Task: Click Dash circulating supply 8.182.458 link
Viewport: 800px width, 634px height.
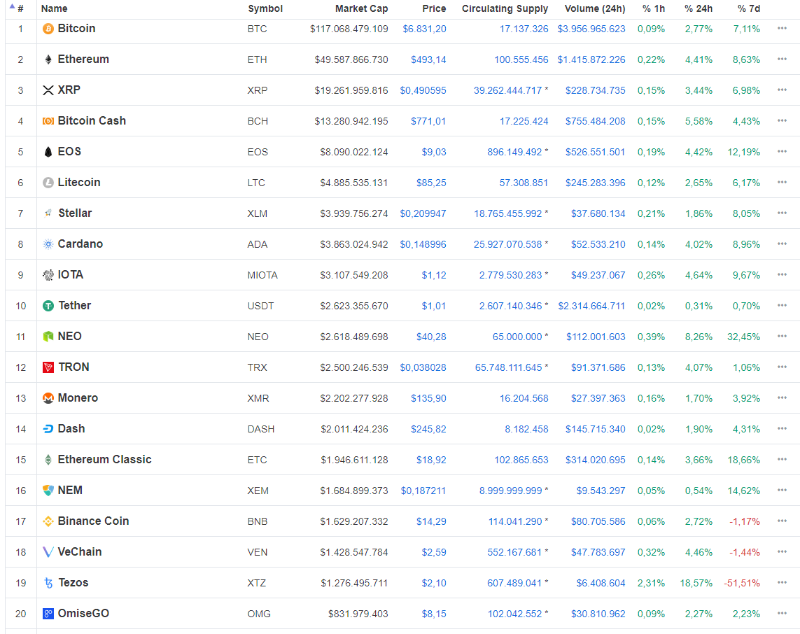Action: 526,430
